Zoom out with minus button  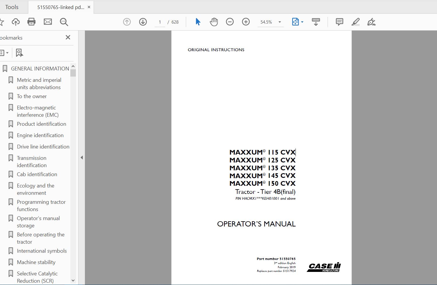click(x=230, y=22)
